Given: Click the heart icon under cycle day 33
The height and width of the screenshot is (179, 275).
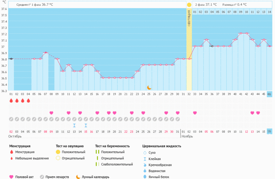Looking at the screenshot, I should [195, 113].
